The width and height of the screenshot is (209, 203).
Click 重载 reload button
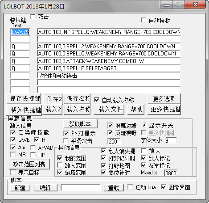pos(114,188)
